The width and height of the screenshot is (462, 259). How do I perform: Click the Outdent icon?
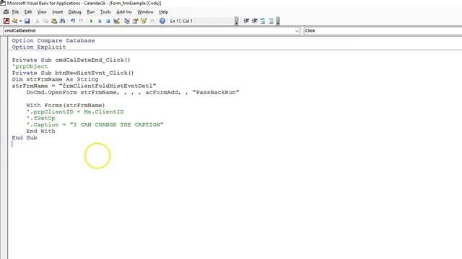click(255, 21)
